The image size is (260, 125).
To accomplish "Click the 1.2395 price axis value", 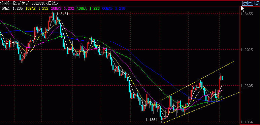I will click(247, 86).
